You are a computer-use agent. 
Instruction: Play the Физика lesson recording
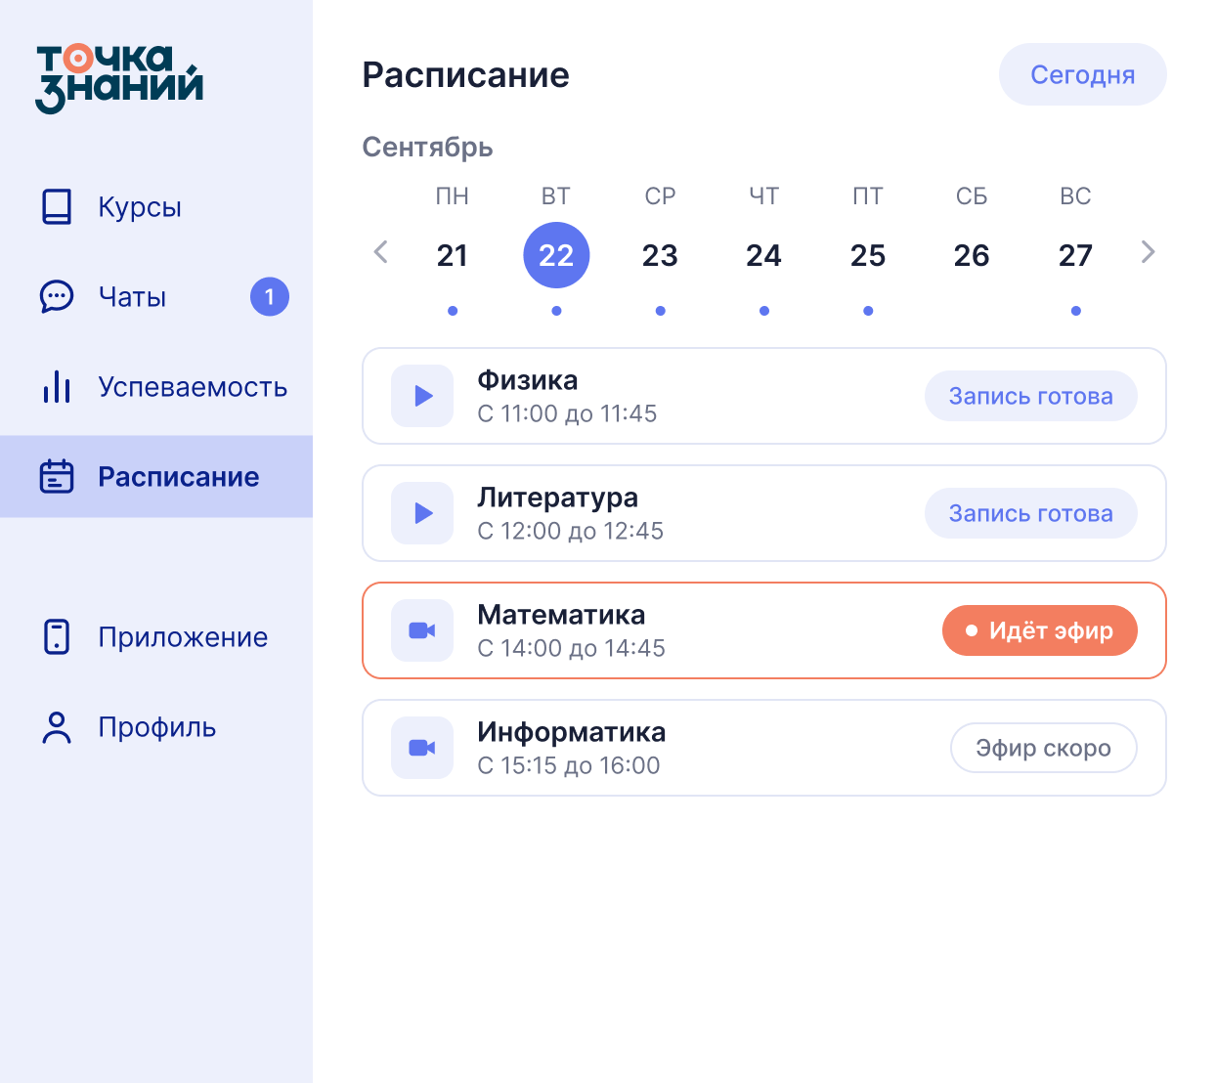point(422,396)
